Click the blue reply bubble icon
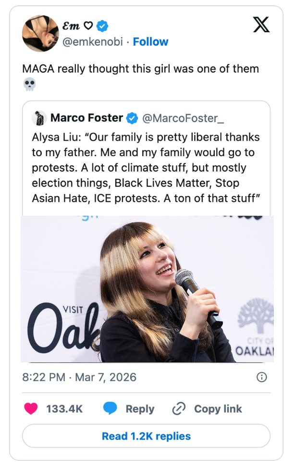Viewport: 295px width, 468px height. 110,409
